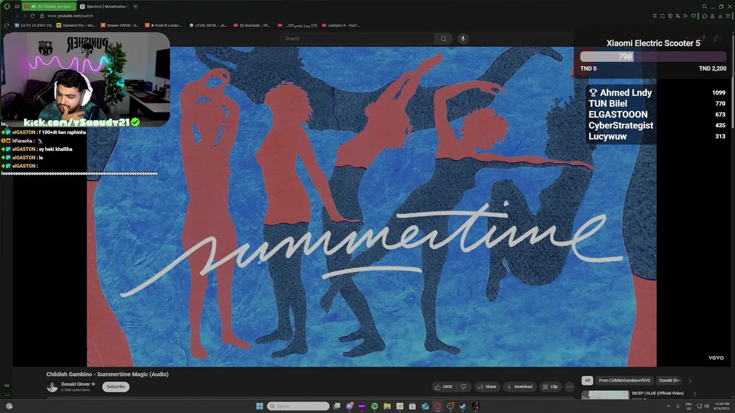735x413 pixels.
Task: Open Task View on the taskbar
Action: tap(337, 406)
